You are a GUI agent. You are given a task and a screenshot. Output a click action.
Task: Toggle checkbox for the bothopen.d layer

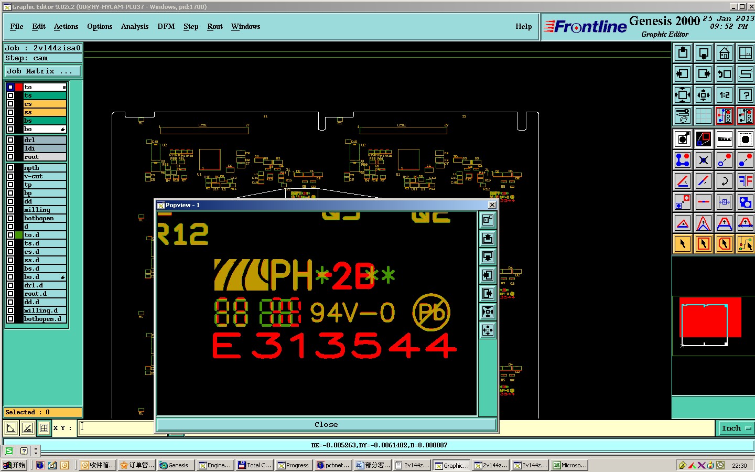tap(10, 319)
